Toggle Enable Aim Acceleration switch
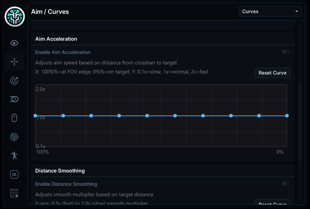This screenshot has height=209, width=310. click(286, 52)
